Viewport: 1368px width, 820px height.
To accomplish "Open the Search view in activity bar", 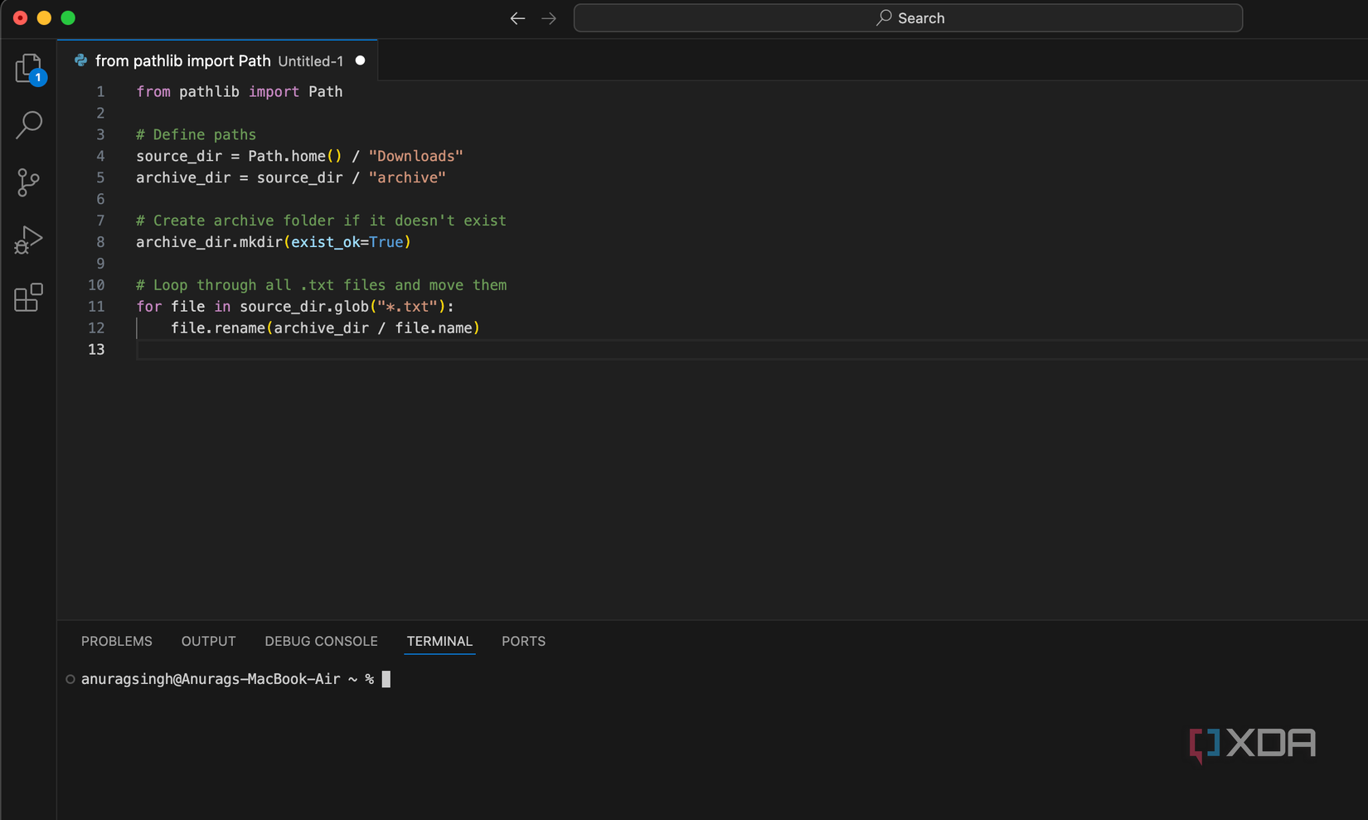I will pyautogui.click(x=29, y=125).
